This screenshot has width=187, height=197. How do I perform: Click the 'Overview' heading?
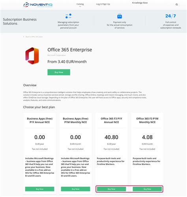(x=30, y=85)
